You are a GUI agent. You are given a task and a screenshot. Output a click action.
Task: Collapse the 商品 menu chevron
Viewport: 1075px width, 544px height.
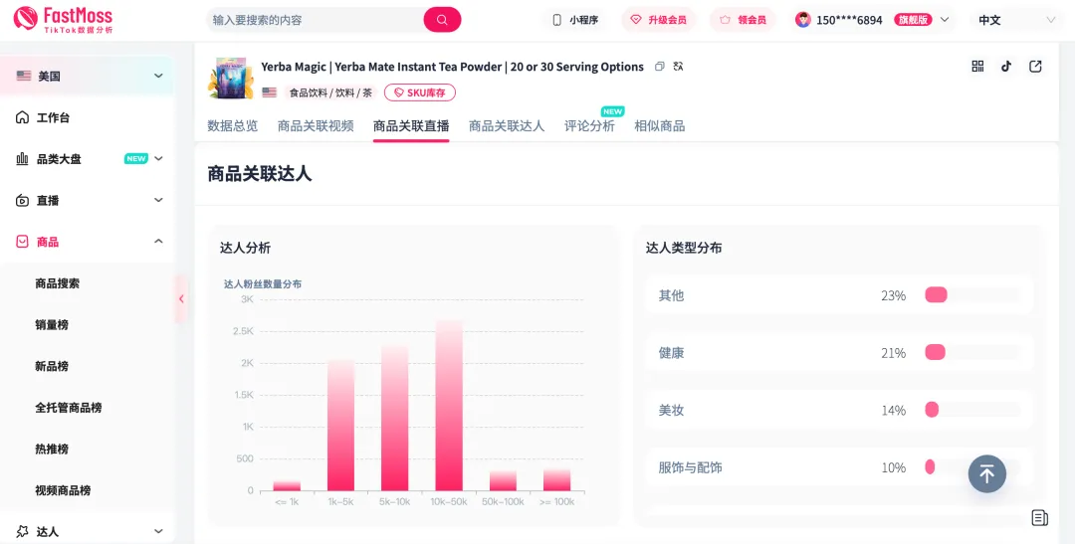tap(158, 241)
